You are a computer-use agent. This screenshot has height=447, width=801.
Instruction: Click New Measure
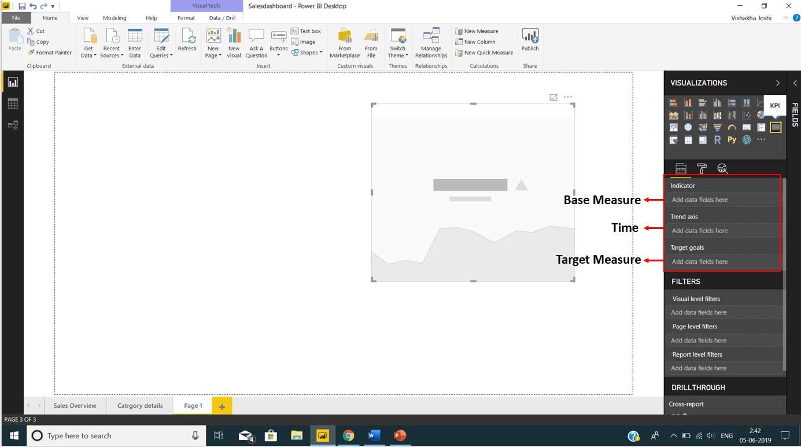tap(477, 31)
